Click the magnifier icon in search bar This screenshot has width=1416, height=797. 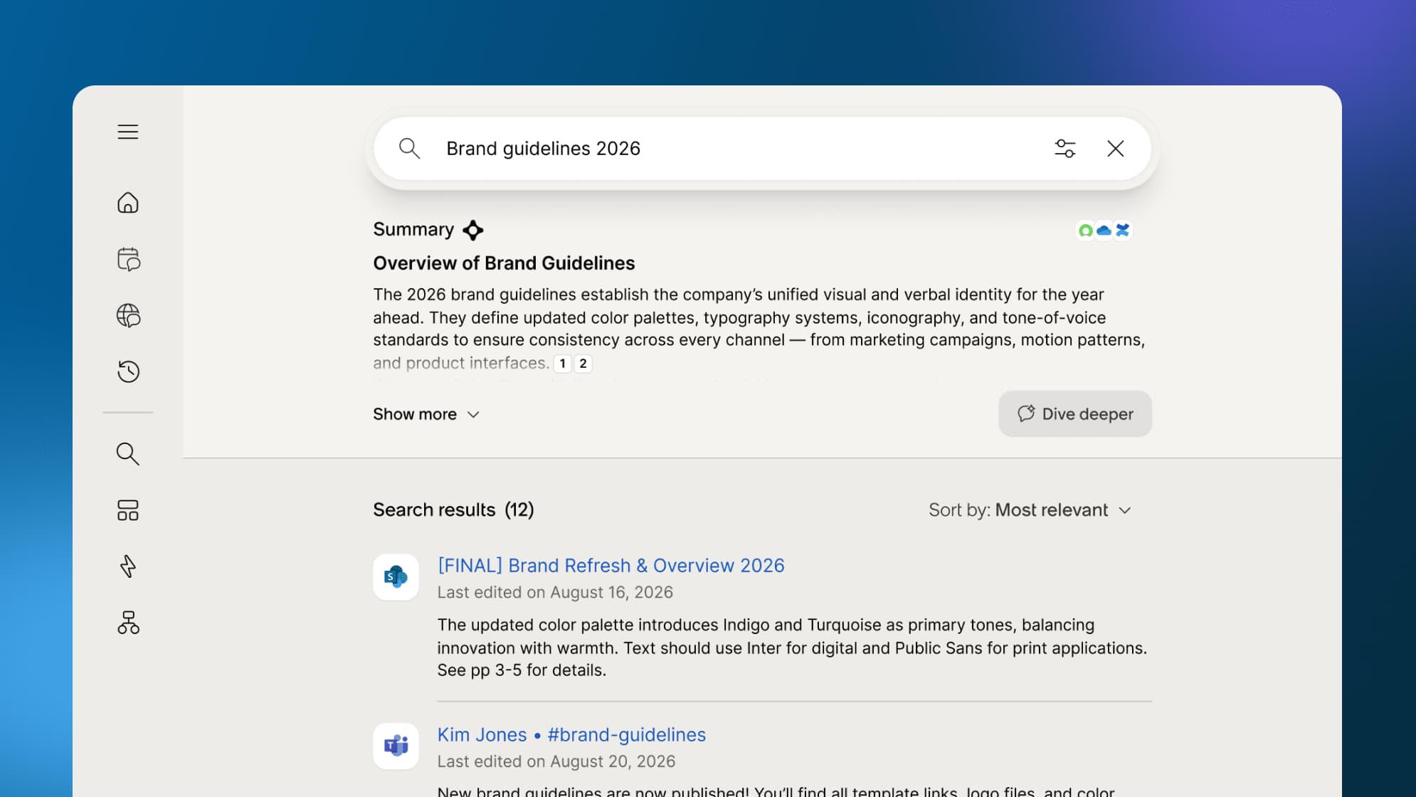(409, 148)
